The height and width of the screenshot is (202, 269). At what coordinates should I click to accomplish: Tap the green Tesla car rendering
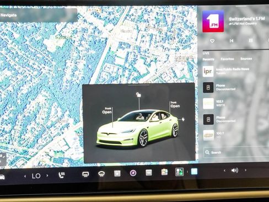[x=138, y=128]
